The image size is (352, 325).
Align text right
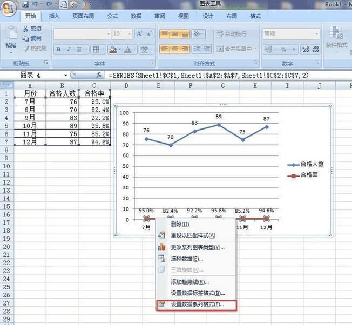[185, 49]
